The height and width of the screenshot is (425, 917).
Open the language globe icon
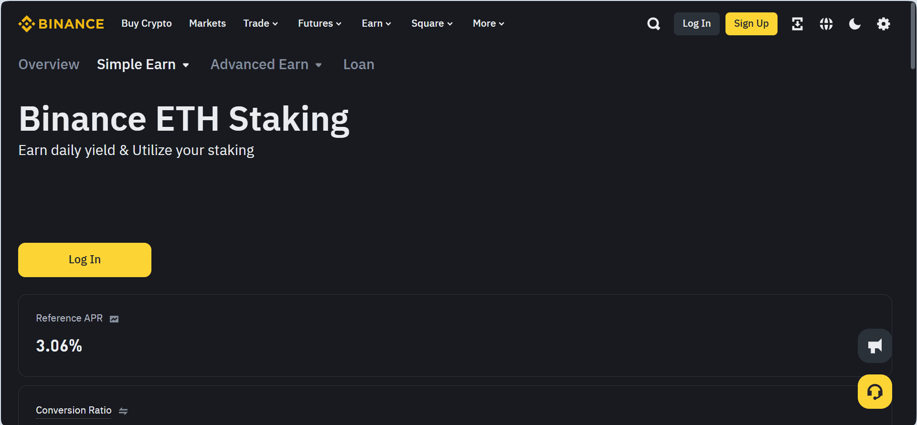pyautogui.click(x=826, y=24)
